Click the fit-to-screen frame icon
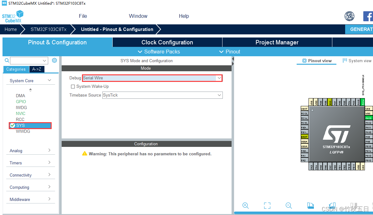Viewport: 373px width, 215px height. [x=267, y=206]
